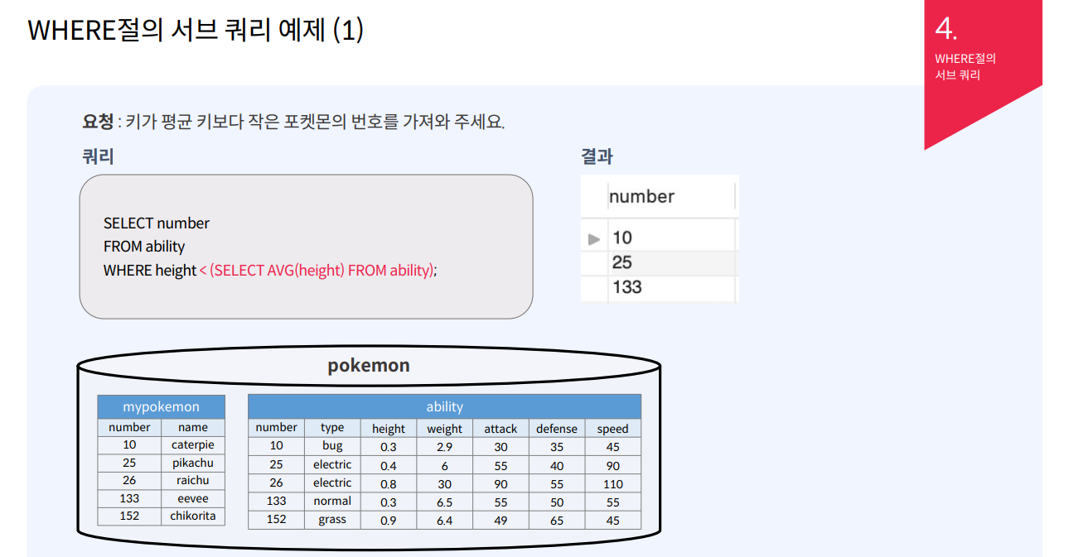The width and height of the screenshot is (1069, 557).
Task: Click the 'ability' table title
Action: pyautogui.click(x=444, y=406)
